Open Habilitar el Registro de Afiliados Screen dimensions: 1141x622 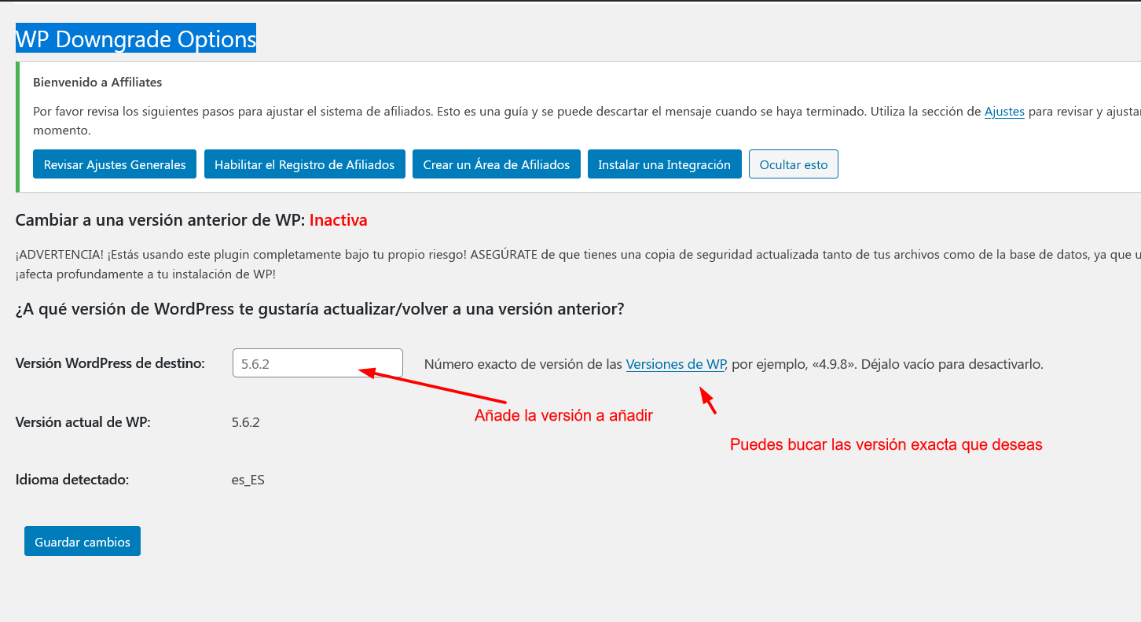click(305, 164)
